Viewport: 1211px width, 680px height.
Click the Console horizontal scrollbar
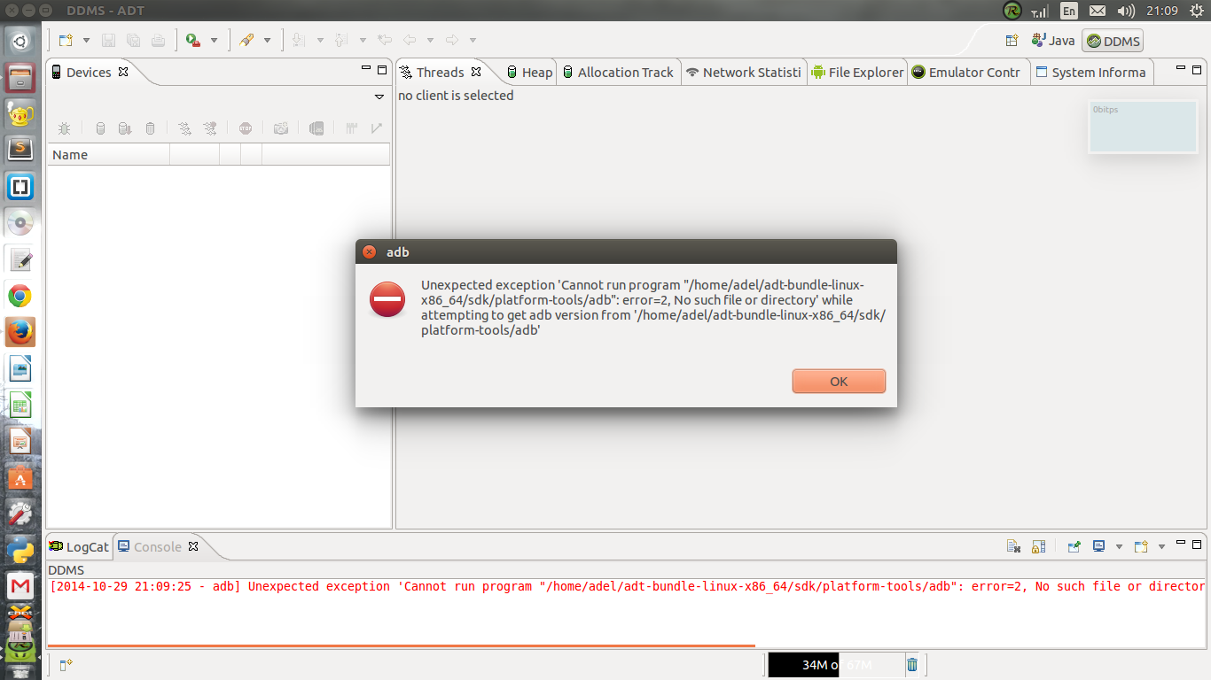coord(401,645)
